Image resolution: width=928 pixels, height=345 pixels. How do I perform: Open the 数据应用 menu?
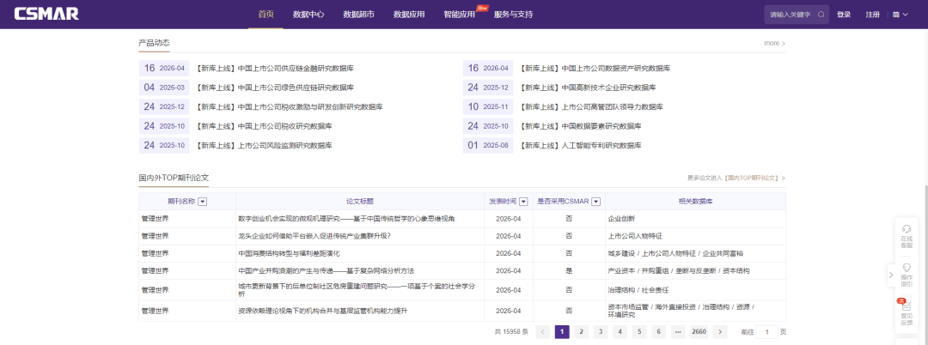click(409, 15)
